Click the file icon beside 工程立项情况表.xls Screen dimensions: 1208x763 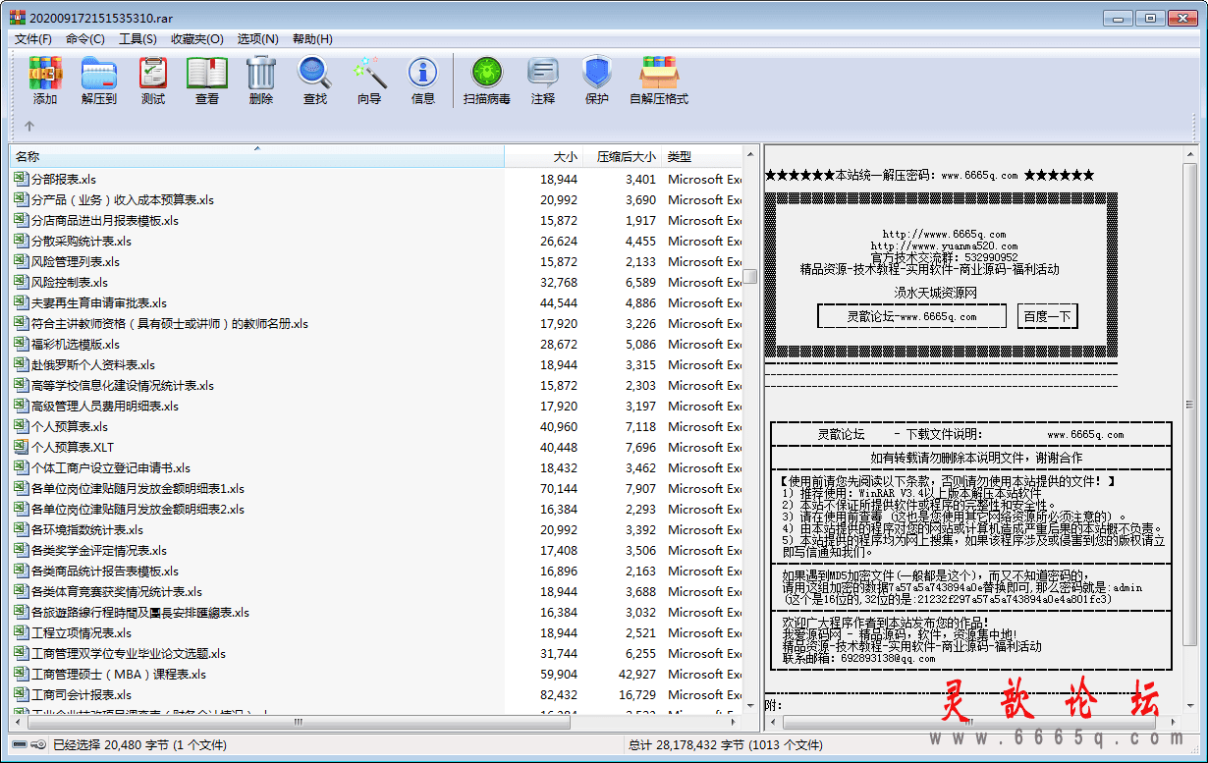pyautogui.click(x=21, y=632)
